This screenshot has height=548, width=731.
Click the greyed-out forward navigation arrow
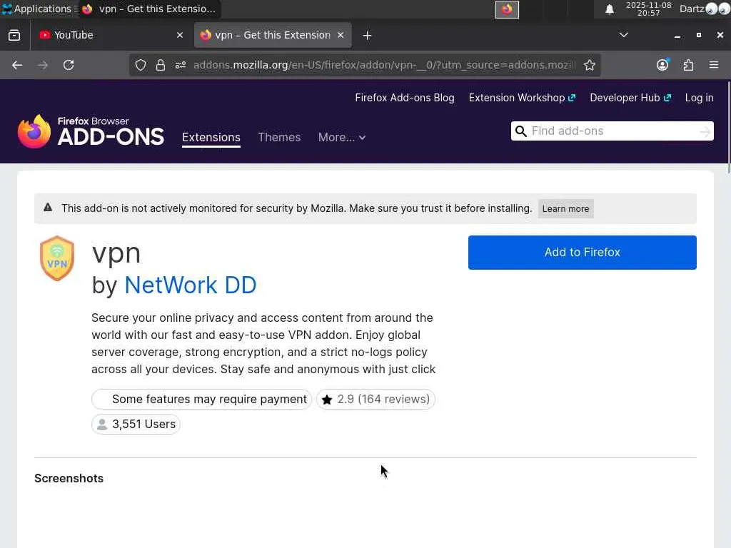(43, 65)
